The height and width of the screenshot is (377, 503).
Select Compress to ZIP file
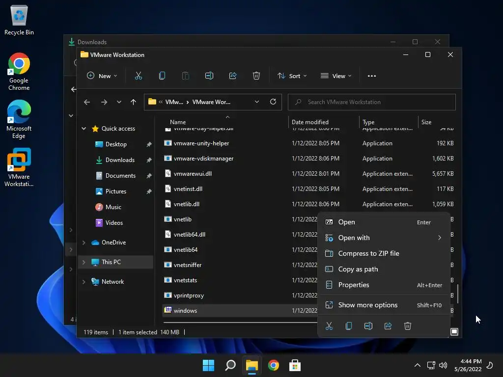[x=384, y=253]
